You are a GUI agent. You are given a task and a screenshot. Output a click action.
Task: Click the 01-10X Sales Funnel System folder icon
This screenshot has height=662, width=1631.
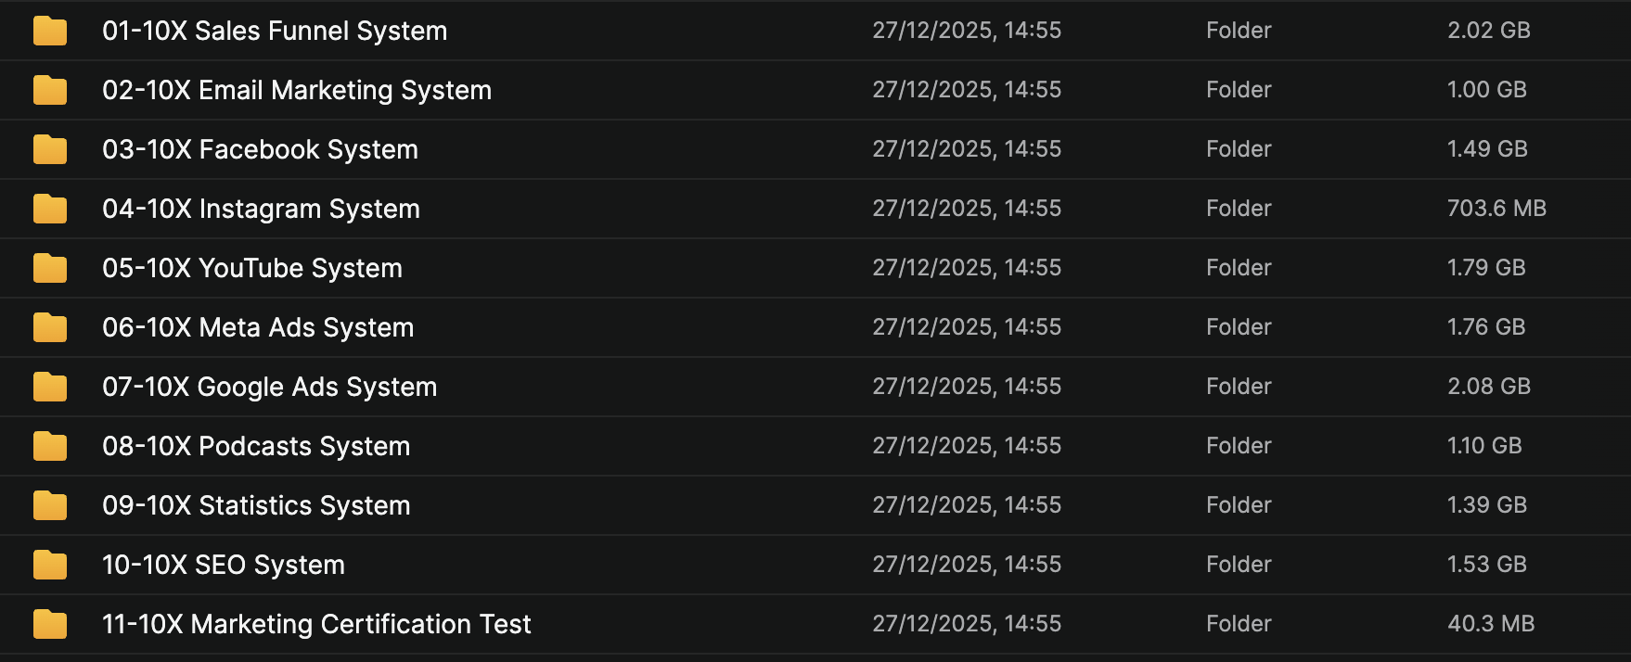[x=50, y=31]
